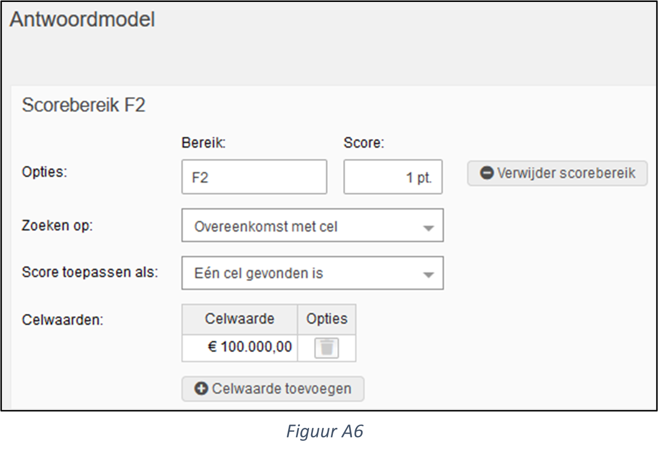
Task: Click the Antwoordmodel panel title
Action: (x=82, y=20)
